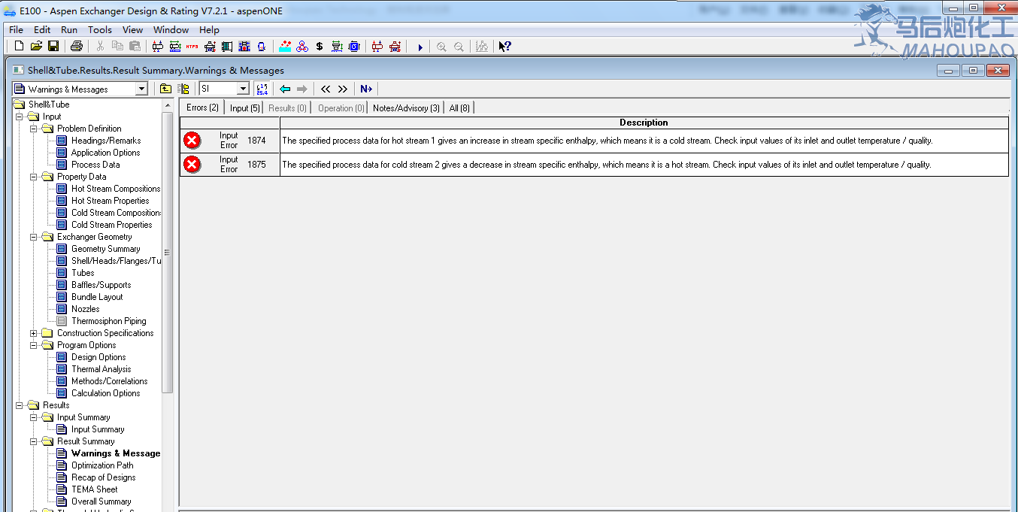
Task: Switch to the Errors (2) tab
Action: 202,108
